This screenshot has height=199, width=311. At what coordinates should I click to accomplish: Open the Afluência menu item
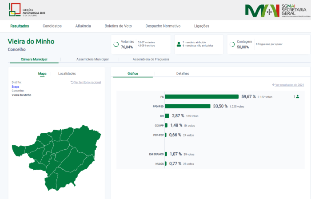click(x=83, y=26)
